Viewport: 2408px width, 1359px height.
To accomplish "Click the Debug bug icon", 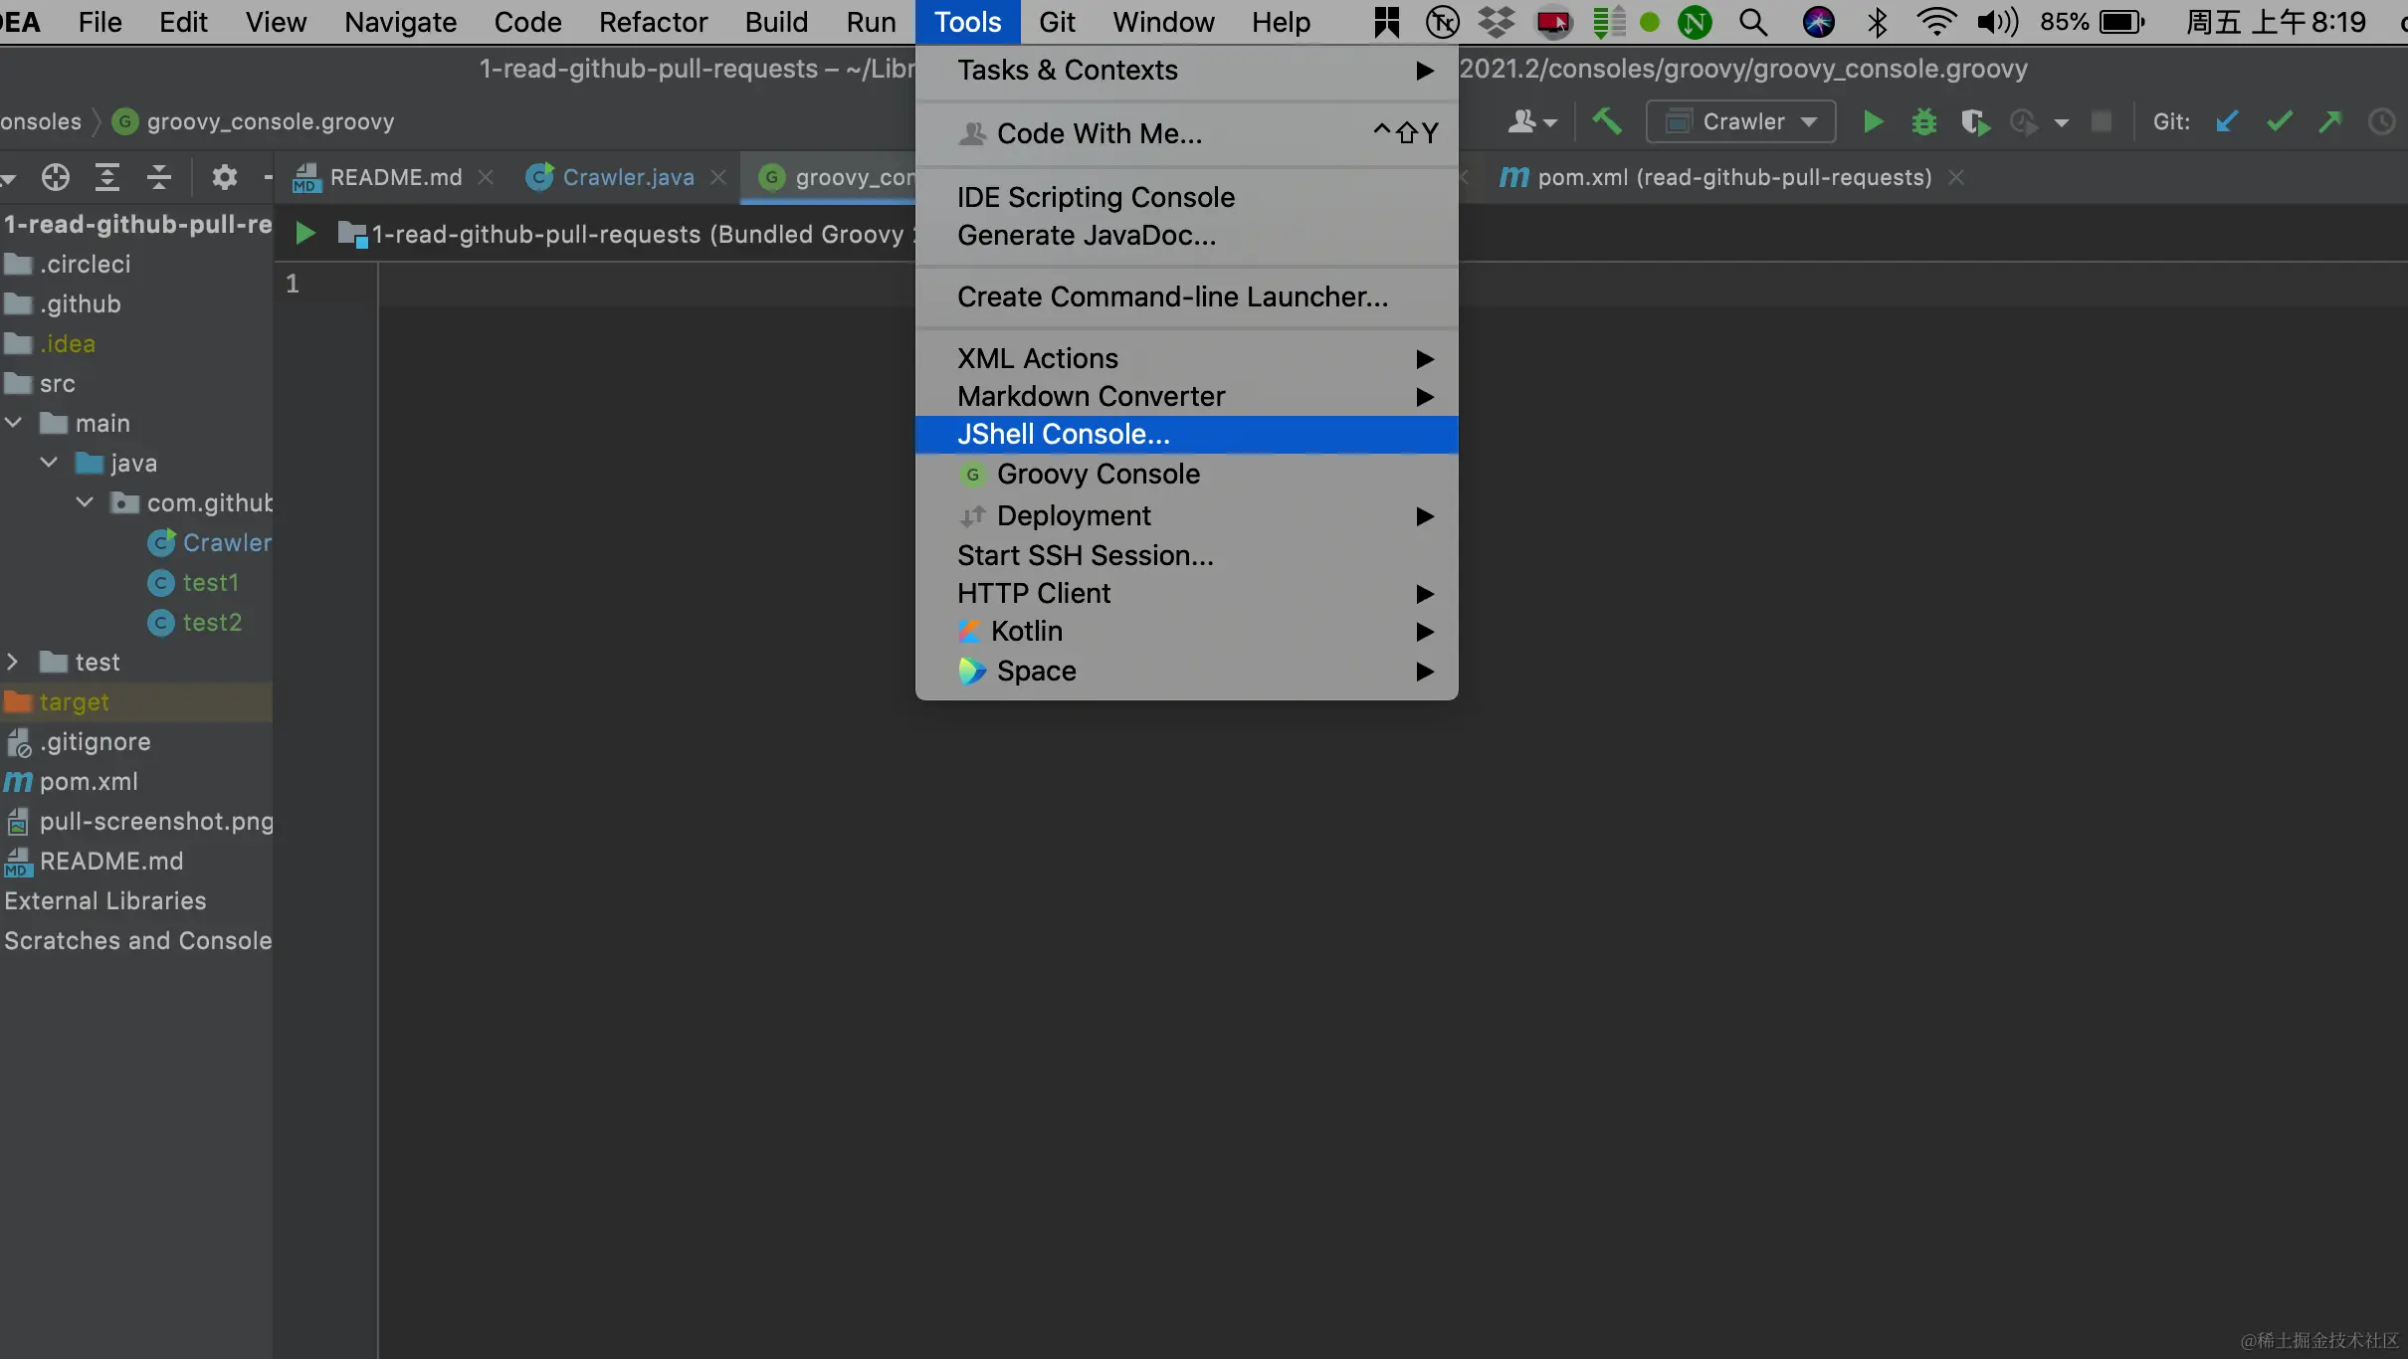I will click(1923, 121).
